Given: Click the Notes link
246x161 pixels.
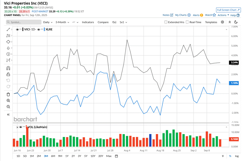Looking at the screenshot, I should (166, 15).
